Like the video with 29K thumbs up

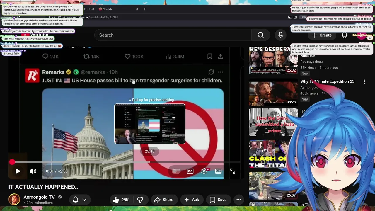(121, 200)
